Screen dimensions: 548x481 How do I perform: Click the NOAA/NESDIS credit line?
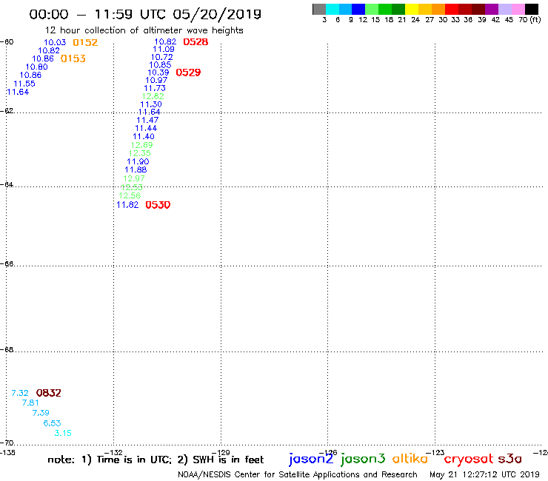click(x=298, y=475)
